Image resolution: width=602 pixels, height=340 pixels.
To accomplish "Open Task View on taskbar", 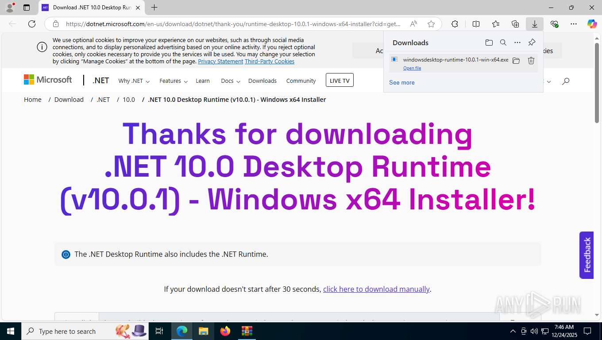I will (159, 331).
